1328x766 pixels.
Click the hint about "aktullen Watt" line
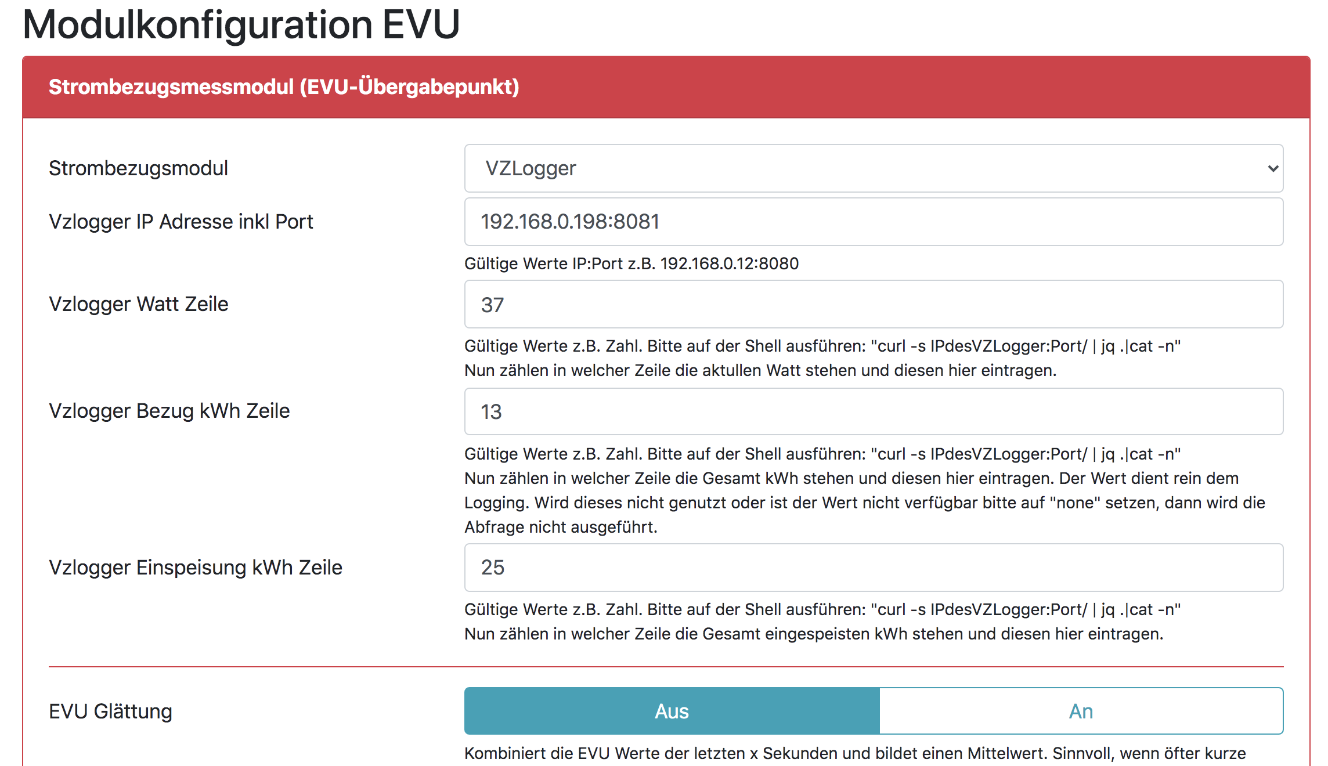[760, 370]
